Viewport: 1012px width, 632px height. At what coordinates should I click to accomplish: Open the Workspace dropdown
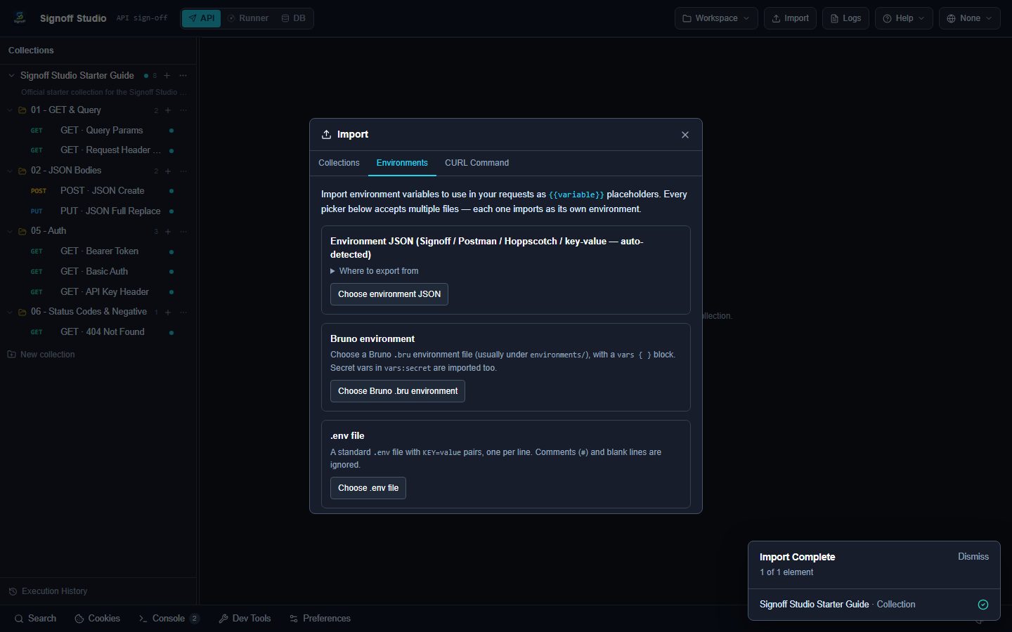716,18
